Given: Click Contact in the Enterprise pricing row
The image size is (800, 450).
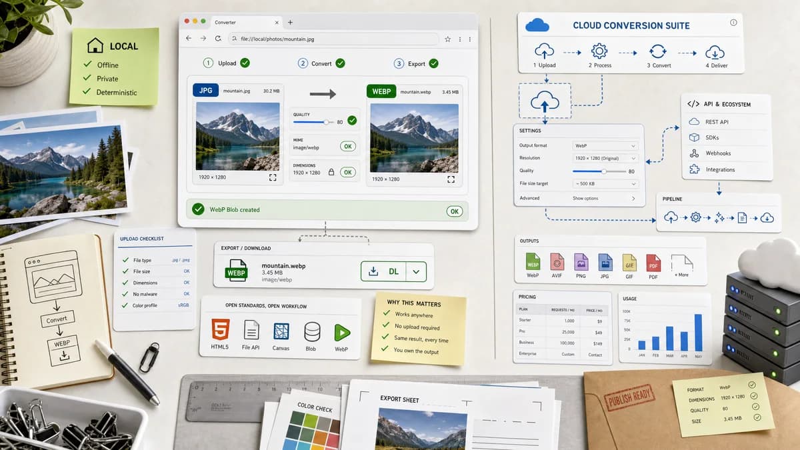Looking at the screenshot, I should [595, 355].
